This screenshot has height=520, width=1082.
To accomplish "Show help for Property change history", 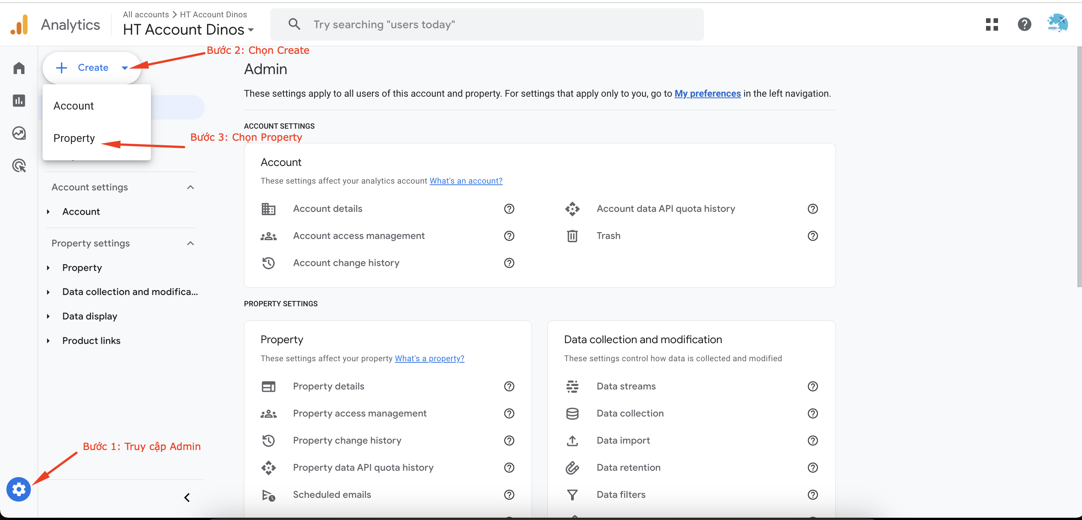I will point(509,440).
